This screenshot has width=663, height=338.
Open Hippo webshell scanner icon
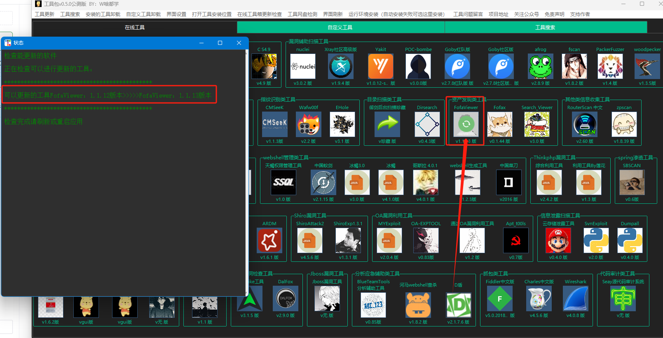click(x=418, y=305)
